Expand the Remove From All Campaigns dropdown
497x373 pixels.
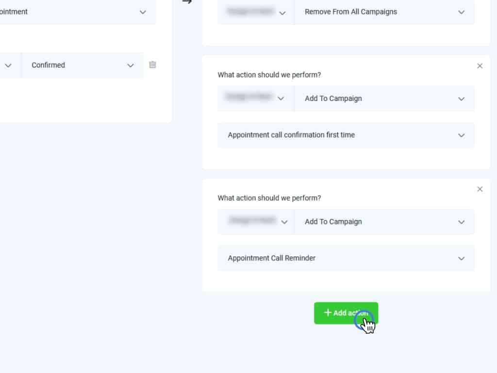pos(384,12)
